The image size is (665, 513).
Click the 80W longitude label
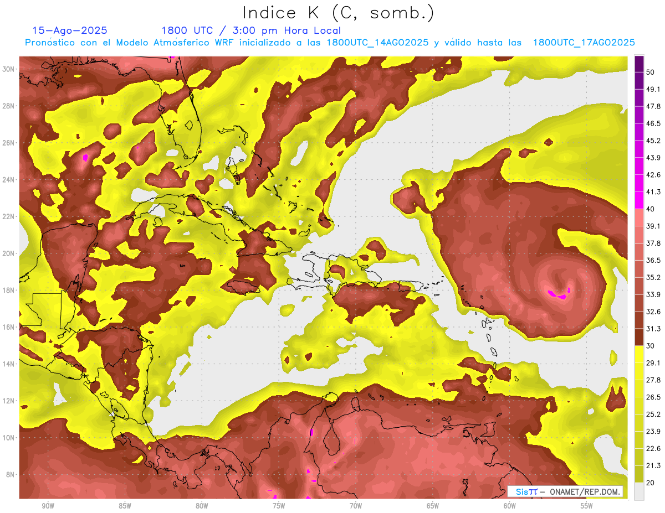coord(202,506)
